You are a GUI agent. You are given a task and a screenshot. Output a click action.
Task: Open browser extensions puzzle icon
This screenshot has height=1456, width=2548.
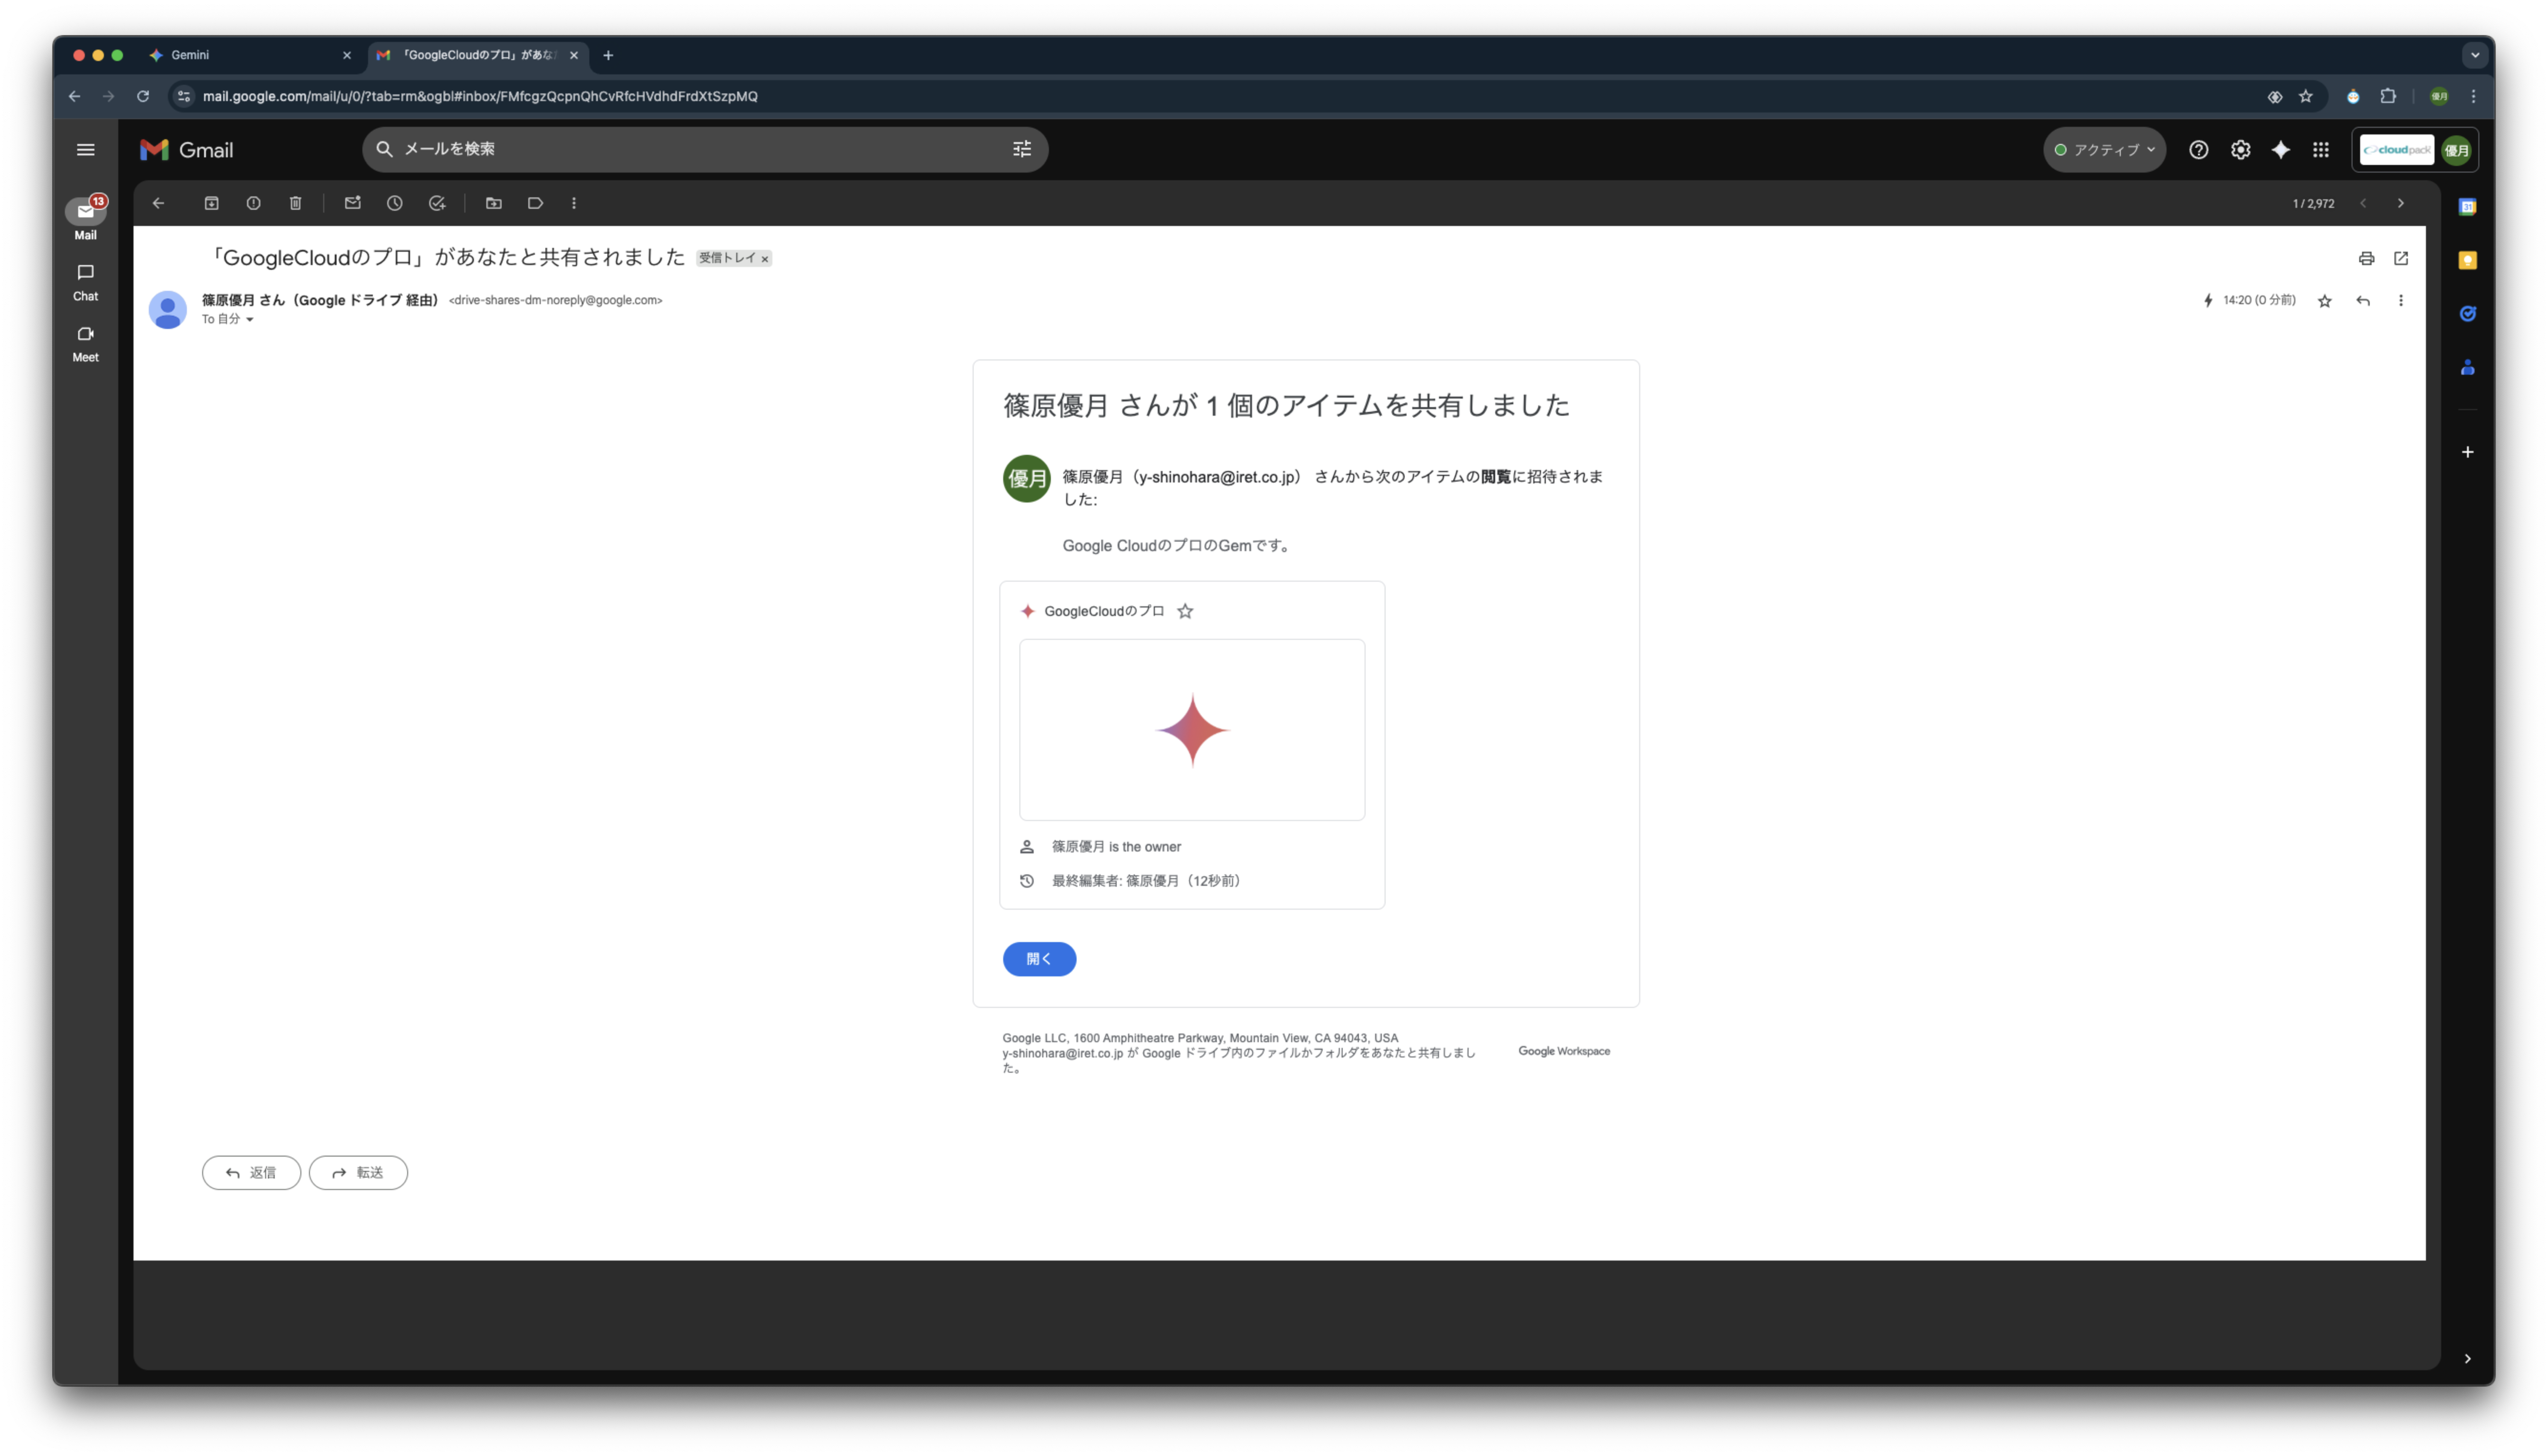tap(2388, 96)
